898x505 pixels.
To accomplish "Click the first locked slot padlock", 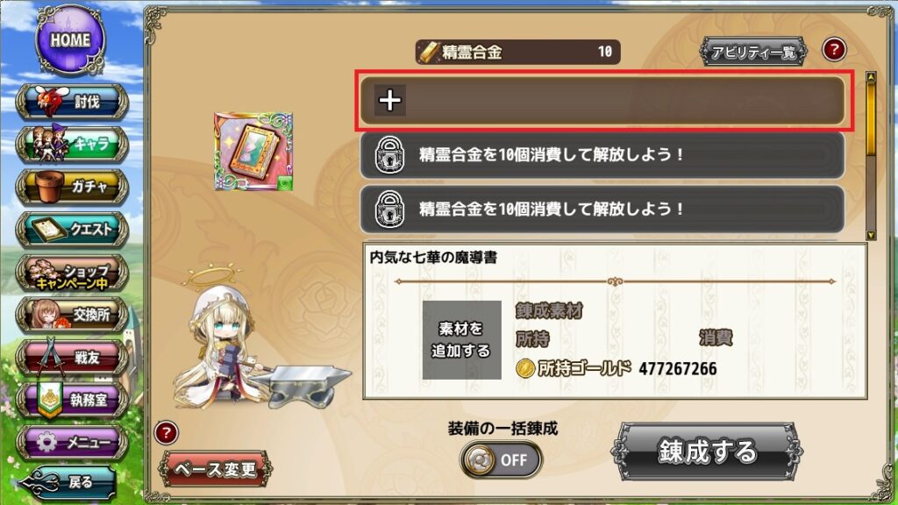I will [x=390, y=154].
